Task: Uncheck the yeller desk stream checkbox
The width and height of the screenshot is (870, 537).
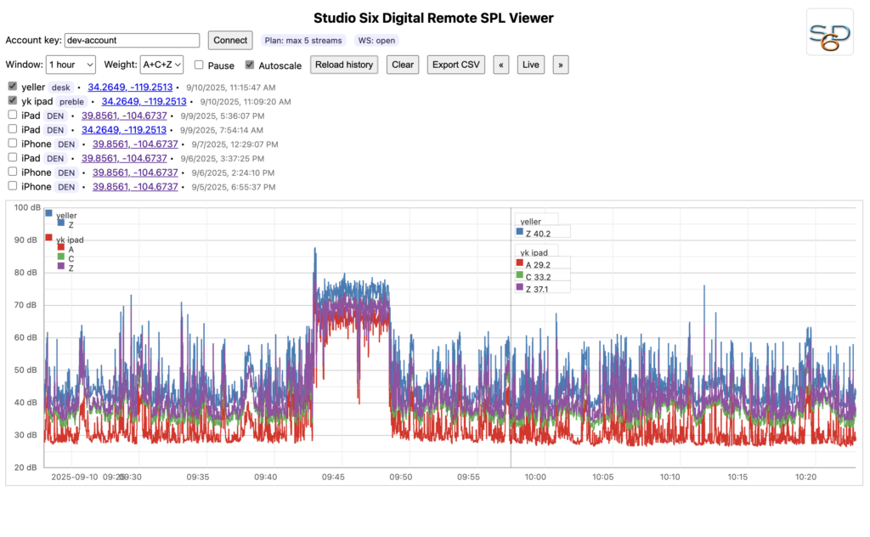Action: click(x=12, y=87)
